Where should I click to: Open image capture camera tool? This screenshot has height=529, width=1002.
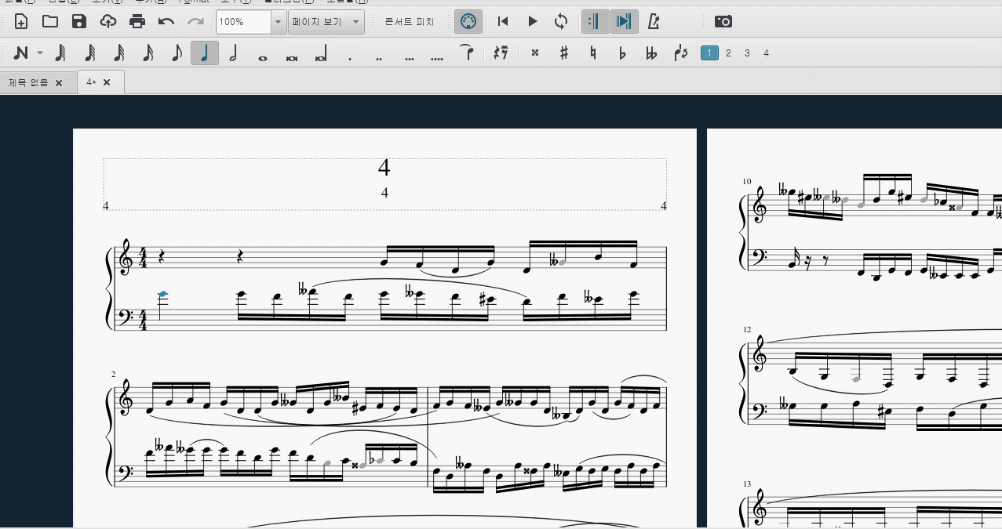pos(723,21)
